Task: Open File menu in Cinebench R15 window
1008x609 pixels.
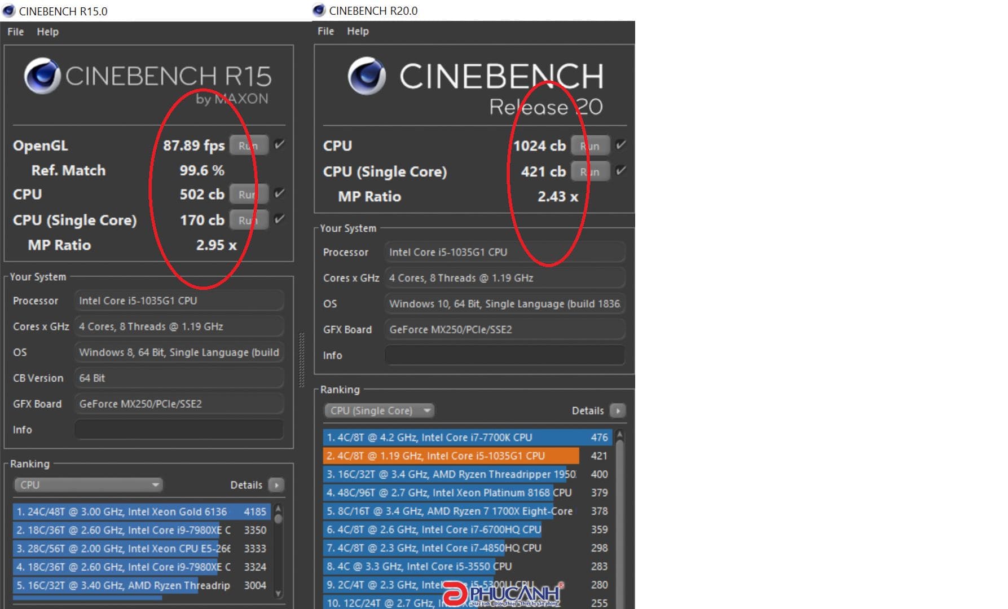Action: (15, 32)
